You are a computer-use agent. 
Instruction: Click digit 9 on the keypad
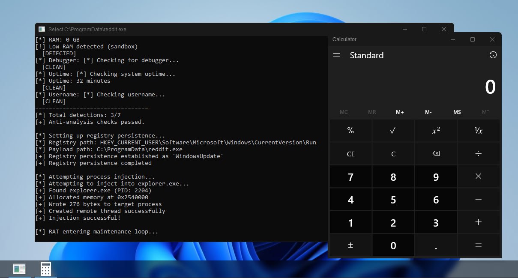coord(436,176)
